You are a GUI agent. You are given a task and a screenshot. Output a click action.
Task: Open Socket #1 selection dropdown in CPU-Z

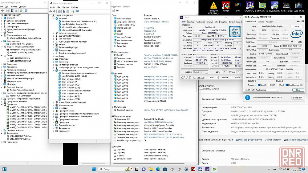pyautogui.click(x=201, y=72)
